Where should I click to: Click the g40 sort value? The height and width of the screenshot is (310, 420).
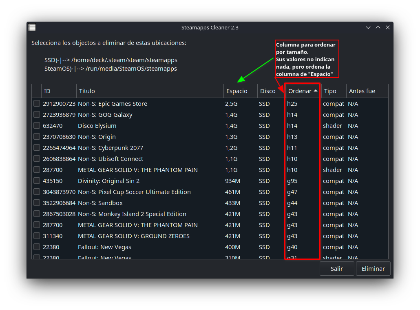[x=292, y=247]
